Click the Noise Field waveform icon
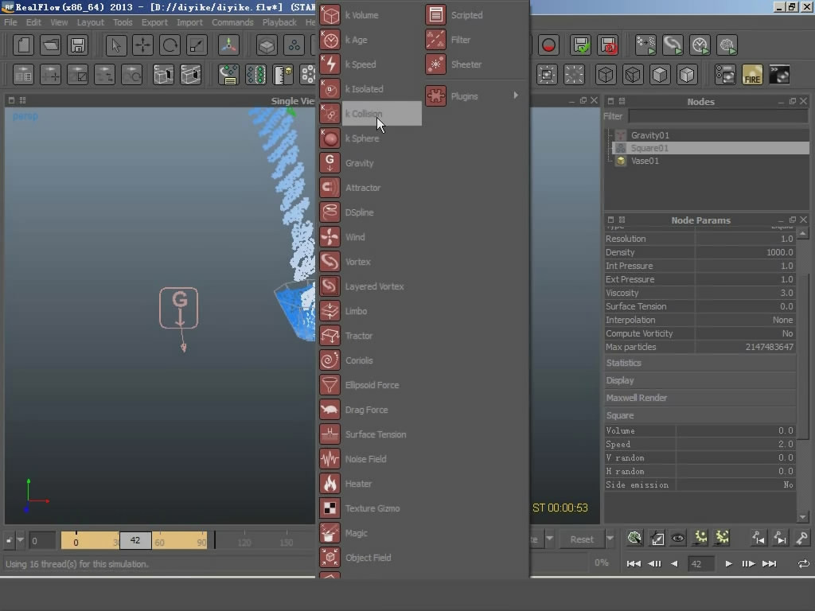The height and width of the screenshot is (611, 815). pos(330,459)
